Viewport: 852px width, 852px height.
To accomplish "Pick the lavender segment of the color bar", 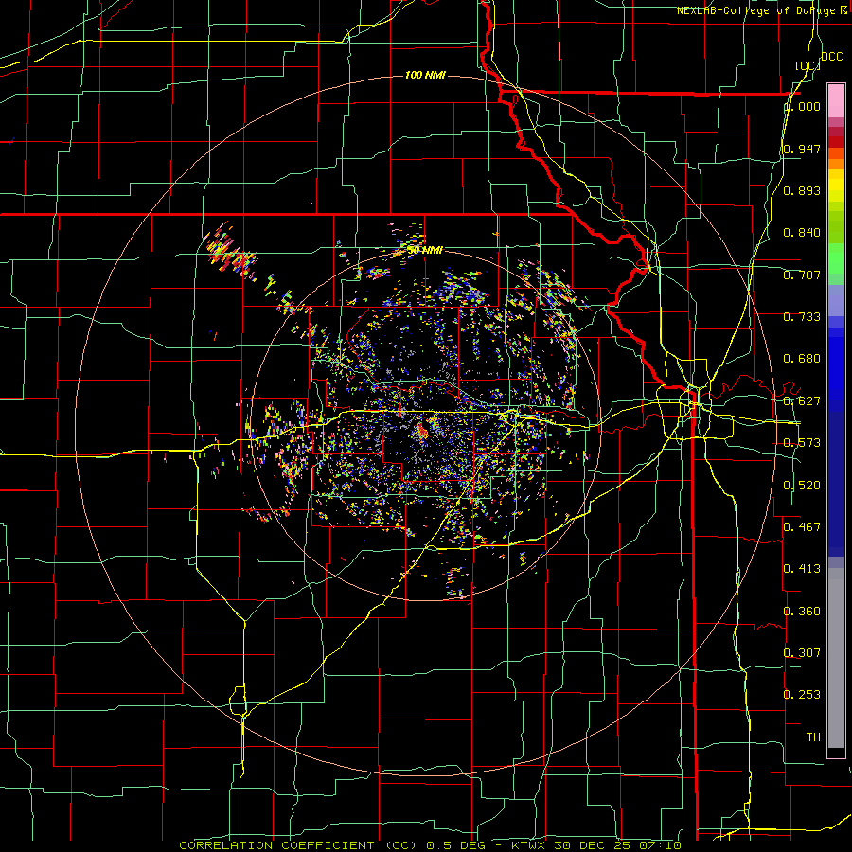I will [836, 301].
